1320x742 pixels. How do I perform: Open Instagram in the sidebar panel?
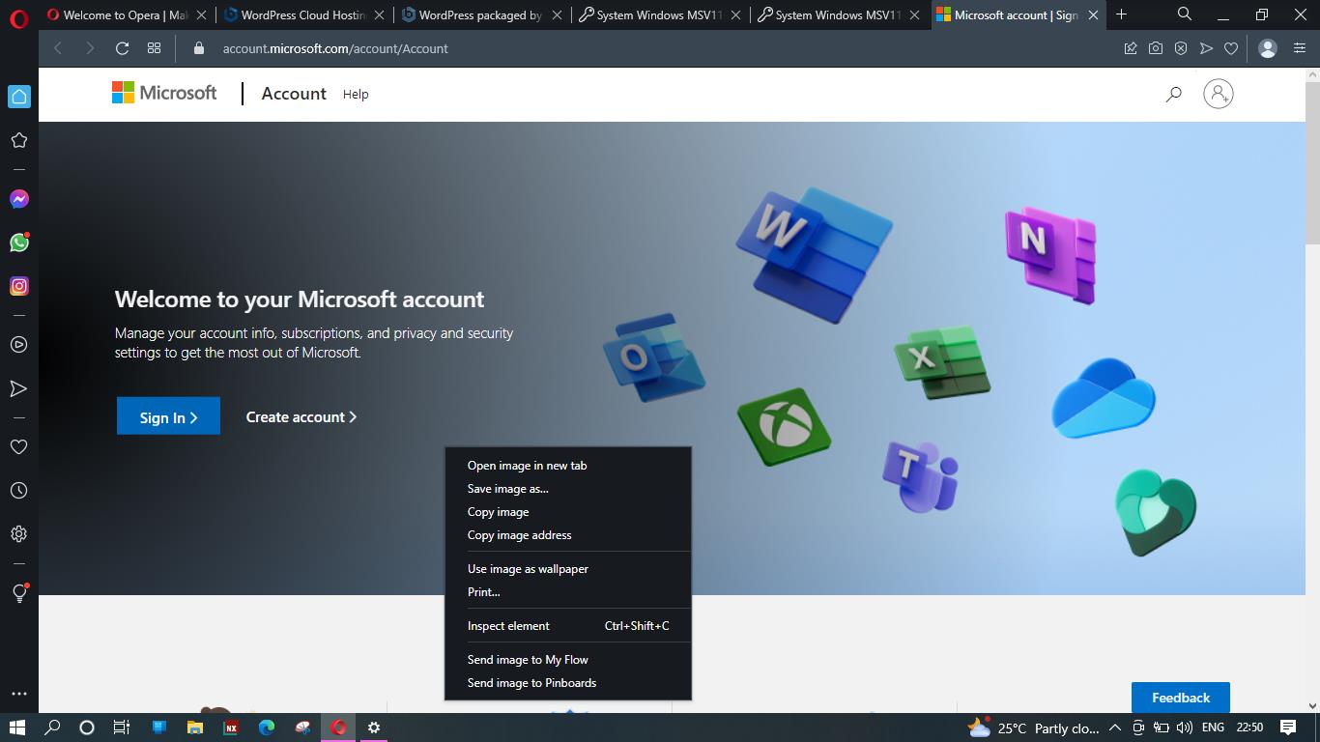pos(18,286)
